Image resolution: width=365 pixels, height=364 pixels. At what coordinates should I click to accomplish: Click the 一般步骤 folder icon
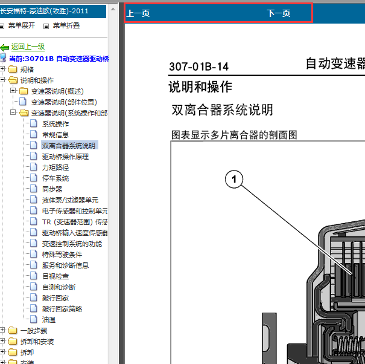[x=13, y=330]
